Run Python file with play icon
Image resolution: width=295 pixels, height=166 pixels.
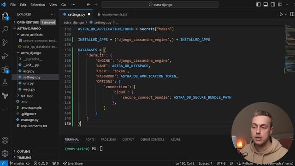coord(281,14)
